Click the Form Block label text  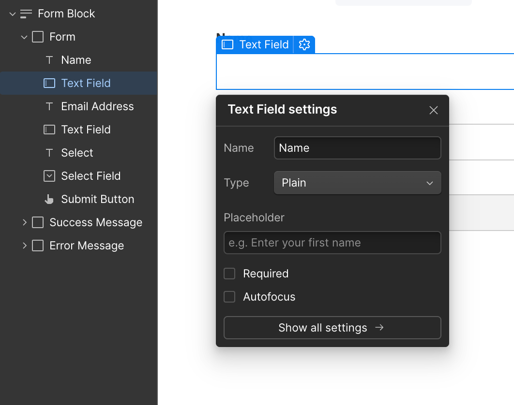coord(66,14)
